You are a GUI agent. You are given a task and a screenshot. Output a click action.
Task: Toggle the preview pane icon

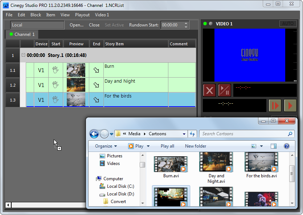tap(274, 146)
